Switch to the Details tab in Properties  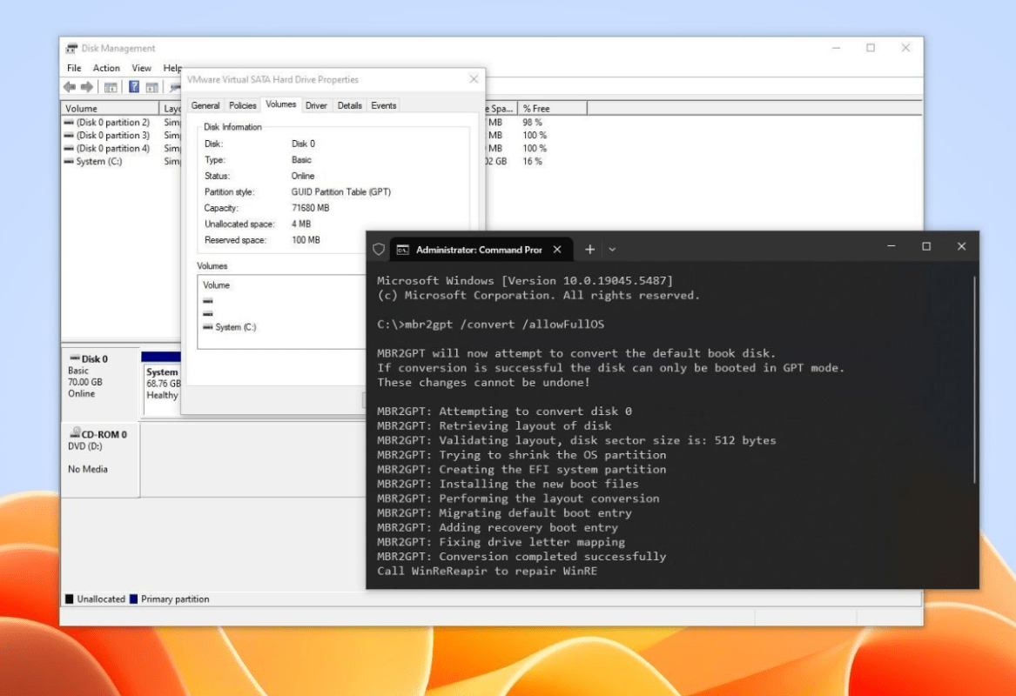[350, 105]
